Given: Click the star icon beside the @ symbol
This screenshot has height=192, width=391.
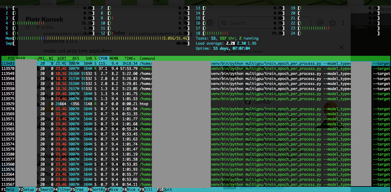Looking at the screenshot, I should [333, 23].
